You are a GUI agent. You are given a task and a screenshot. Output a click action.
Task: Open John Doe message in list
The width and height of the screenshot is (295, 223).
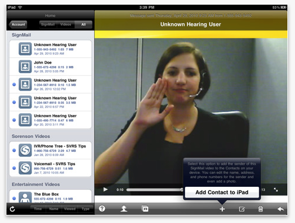[x=50, y=67]
